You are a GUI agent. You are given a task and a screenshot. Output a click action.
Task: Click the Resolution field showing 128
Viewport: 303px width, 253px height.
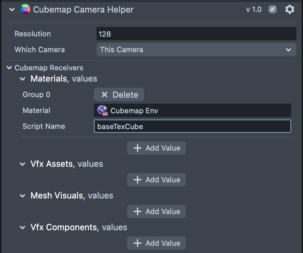tap(196, 34)
